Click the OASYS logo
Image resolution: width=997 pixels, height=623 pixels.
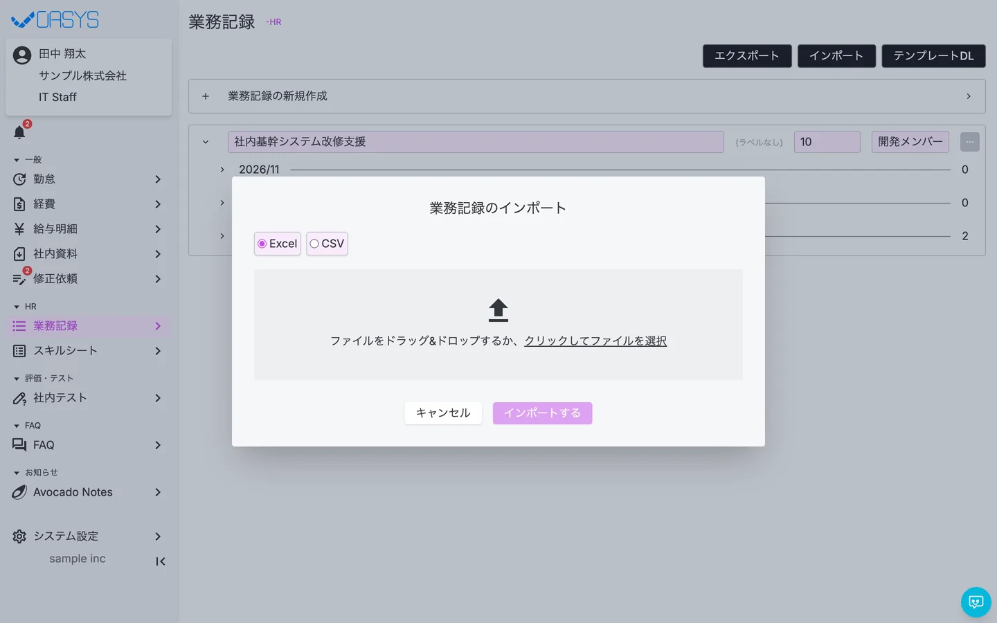[55, 20]
